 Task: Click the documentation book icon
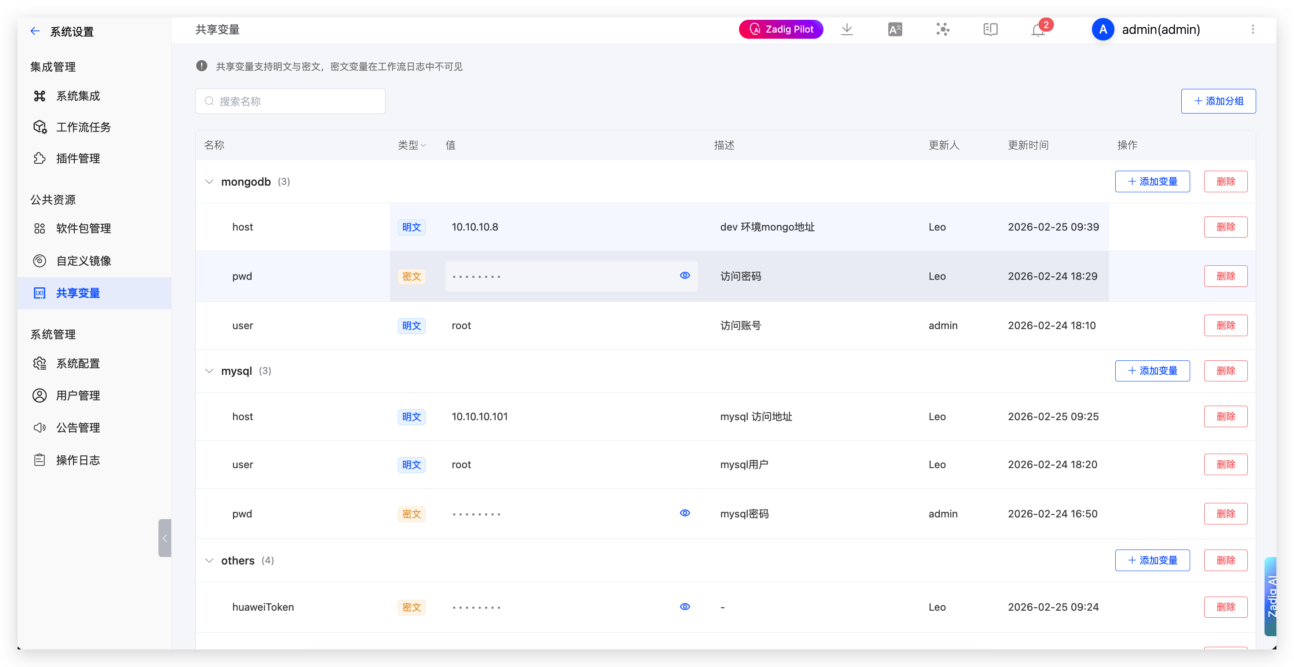pyautogui.click(x=990, y=29)
